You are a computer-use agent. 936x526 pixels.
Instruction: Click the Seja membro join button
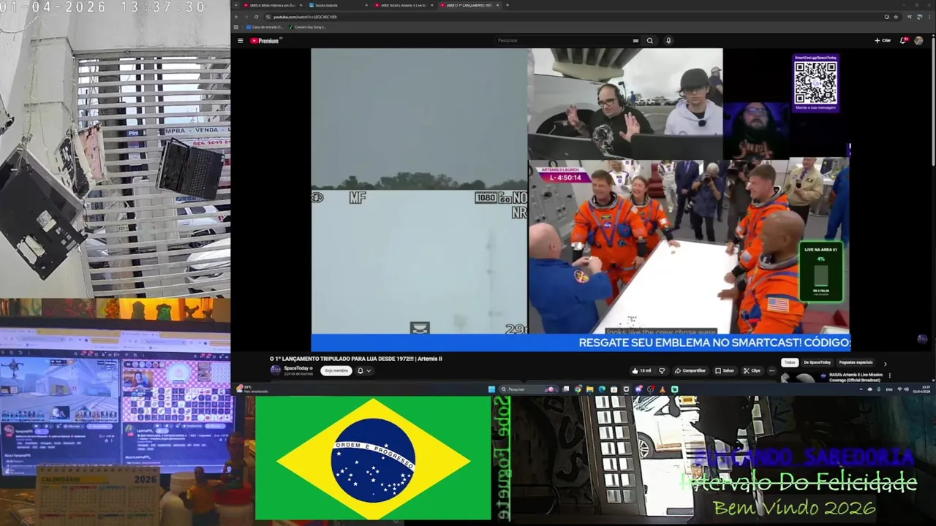tap(336, 370)
